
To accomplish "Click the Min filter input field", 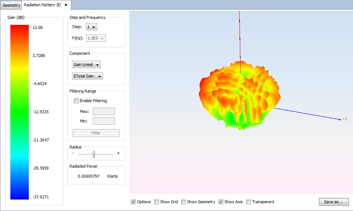I will tap(103, 121).
